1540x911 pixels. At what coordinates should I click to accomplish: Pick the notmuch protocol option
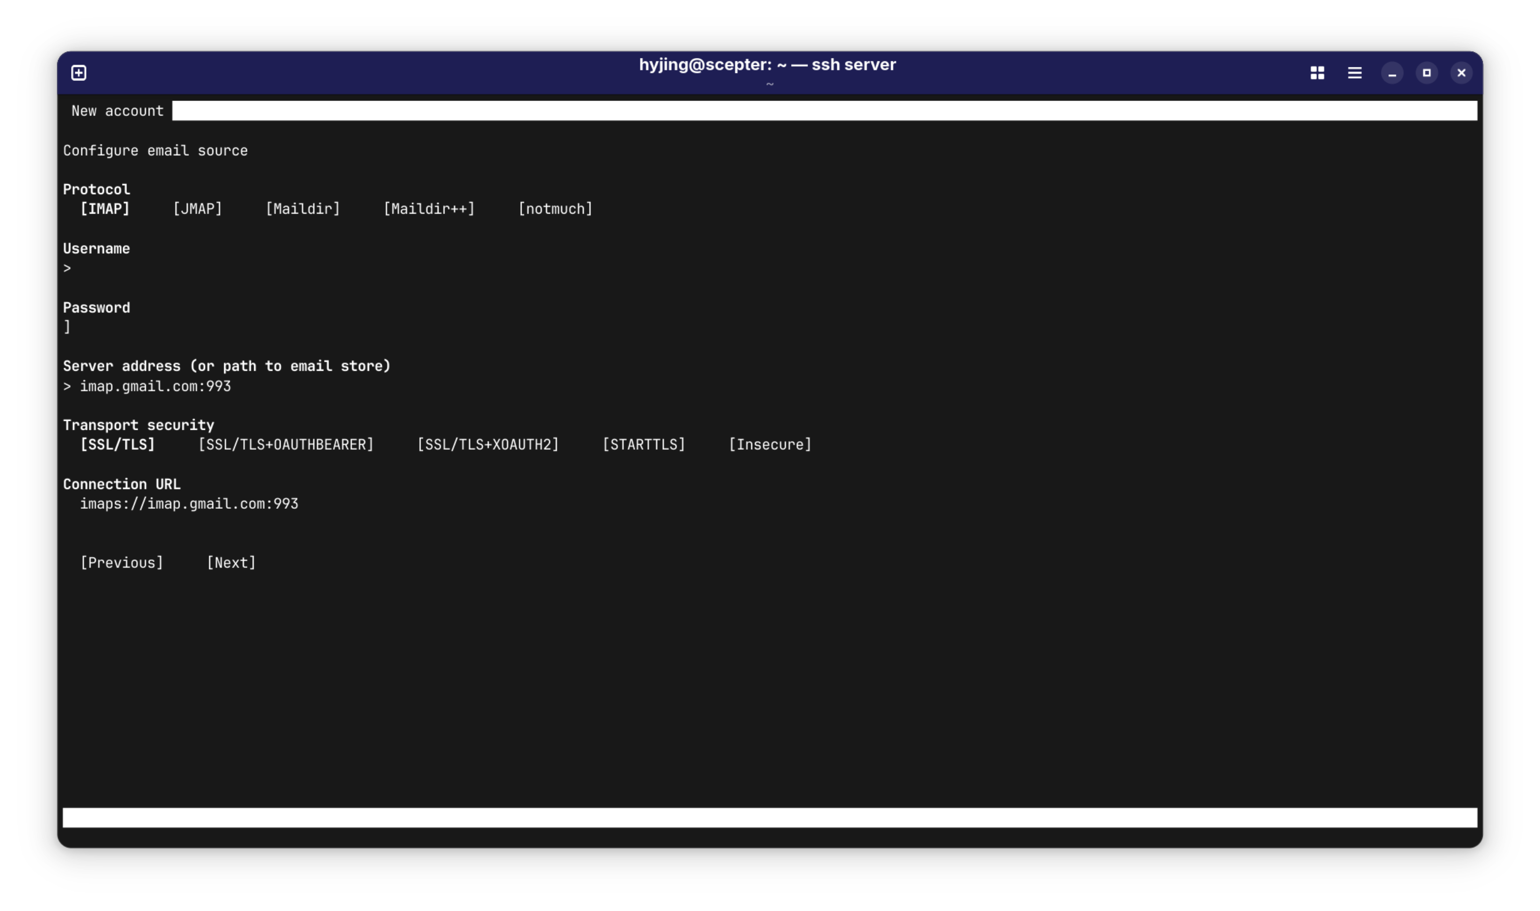point(555,209)
